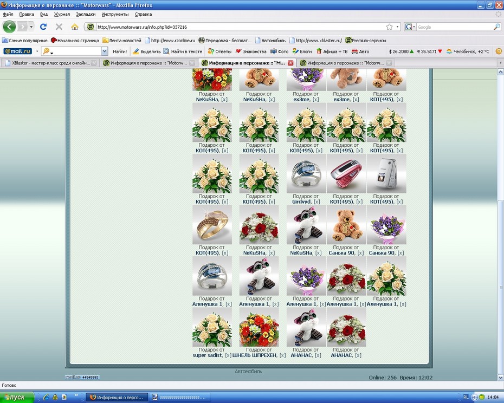The width and height of the screenshot is (504, 403).
Task: Open the Челябинск weather indicator
Action: tap(468, 51)
